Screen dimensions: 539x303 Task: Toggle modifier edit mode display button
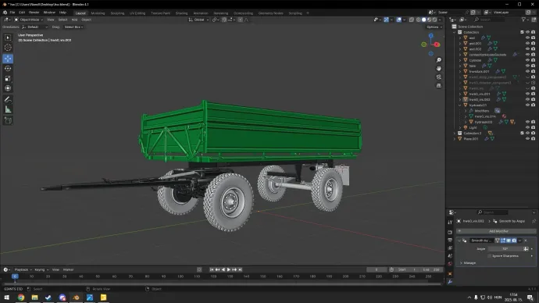tap(503, 241)
